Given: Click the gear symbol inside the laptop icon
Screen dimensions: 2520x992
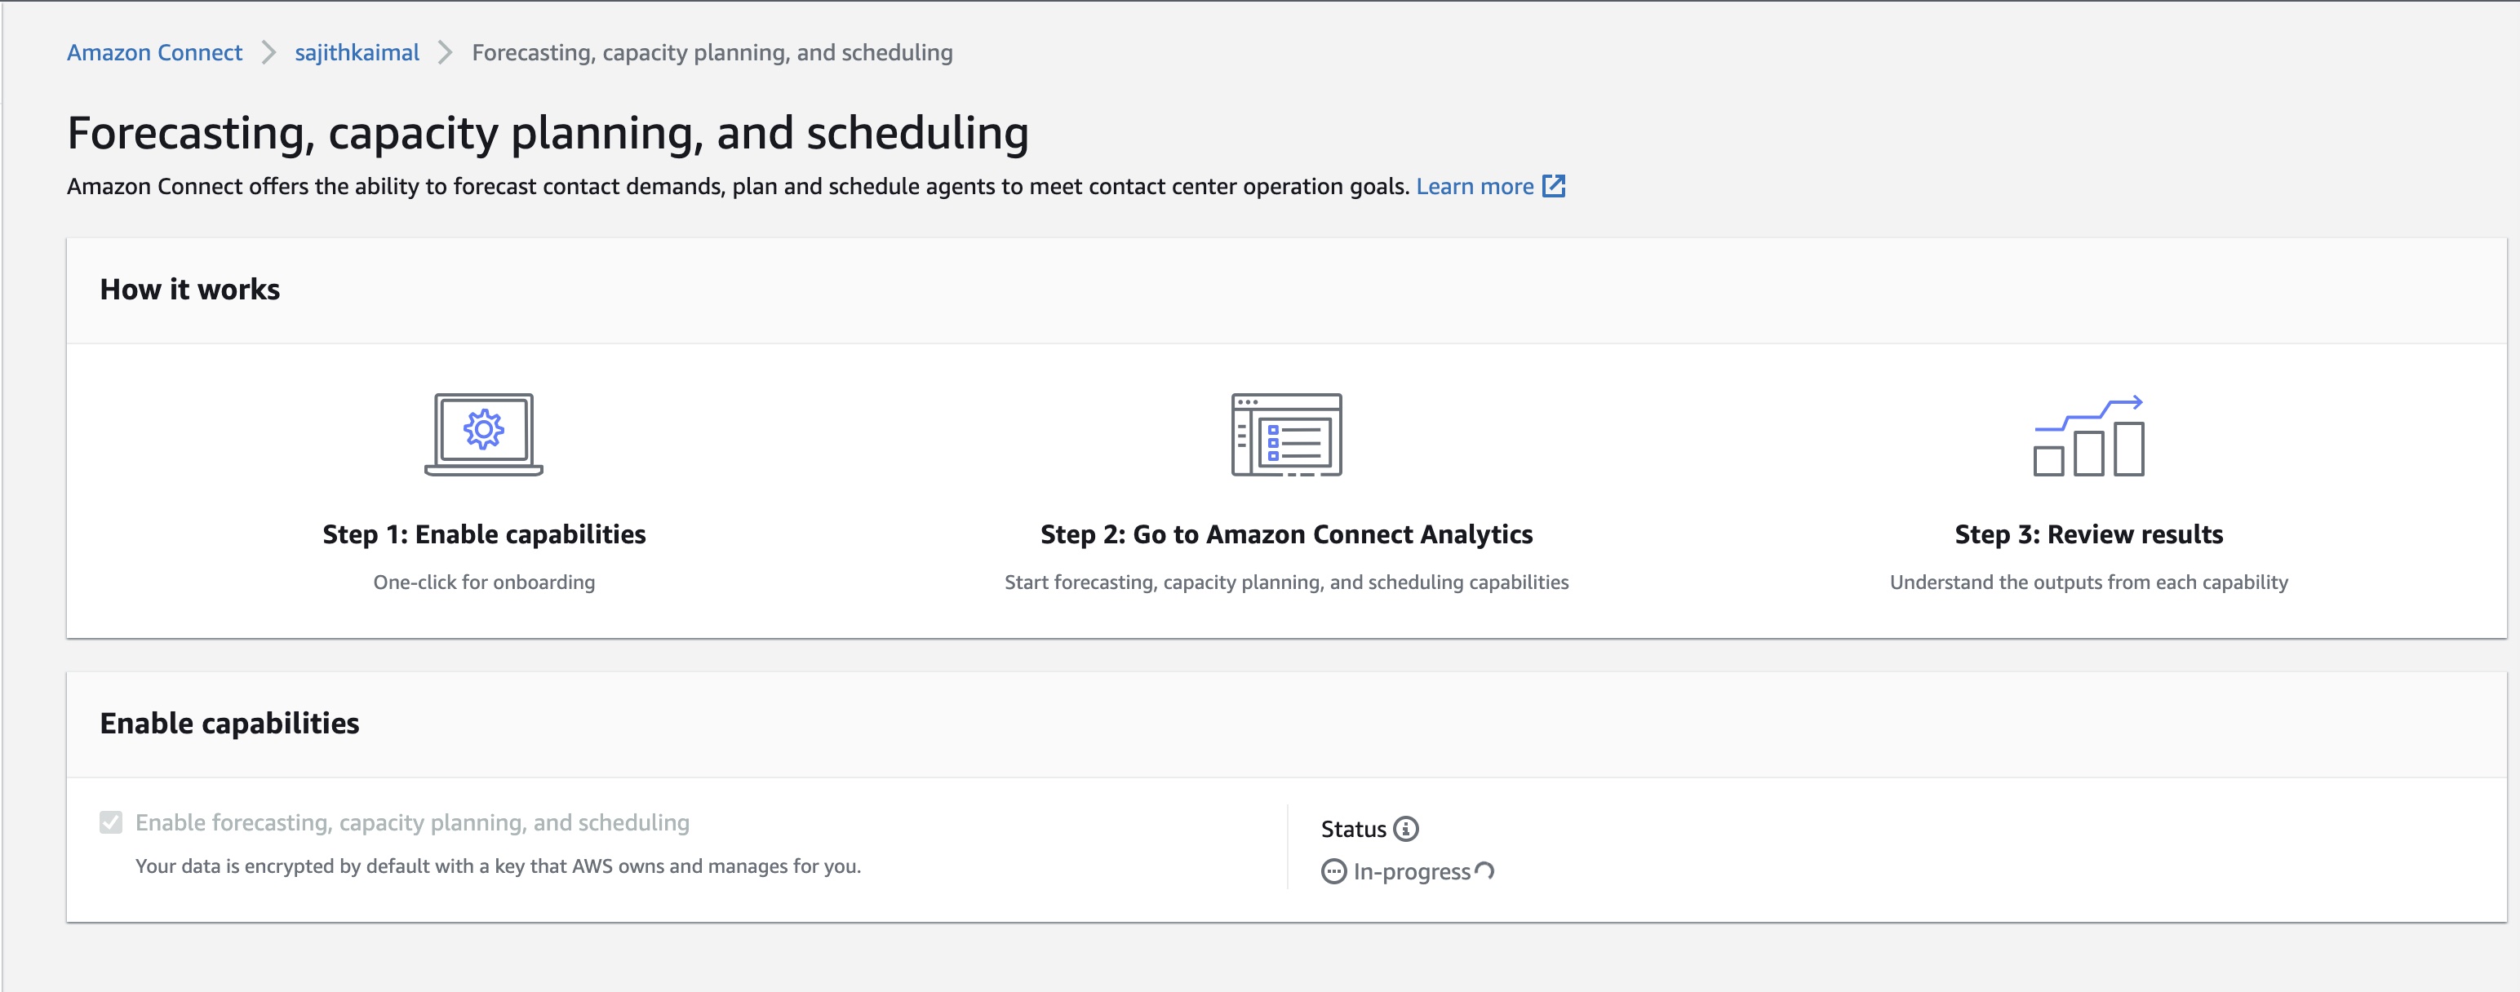Looking at the screenshot, I should (x=482, y=427).
